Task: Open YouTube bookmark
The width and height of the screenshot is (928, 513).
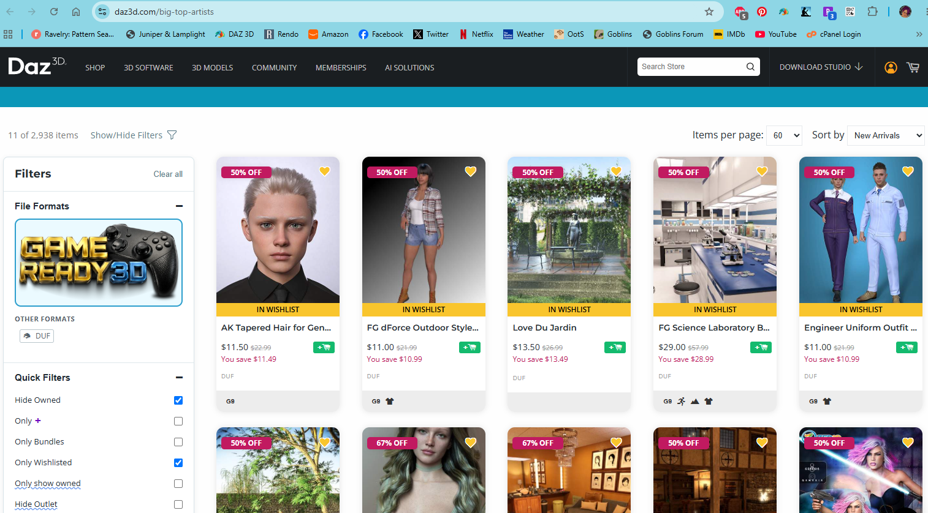Action: 776,34
